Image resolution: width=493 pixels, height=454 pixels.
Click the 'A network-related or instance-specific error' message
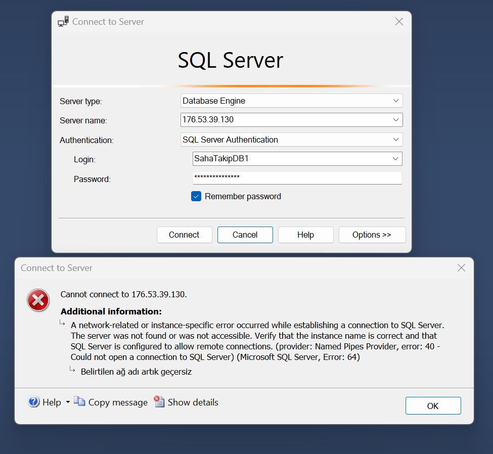[257, 341]
